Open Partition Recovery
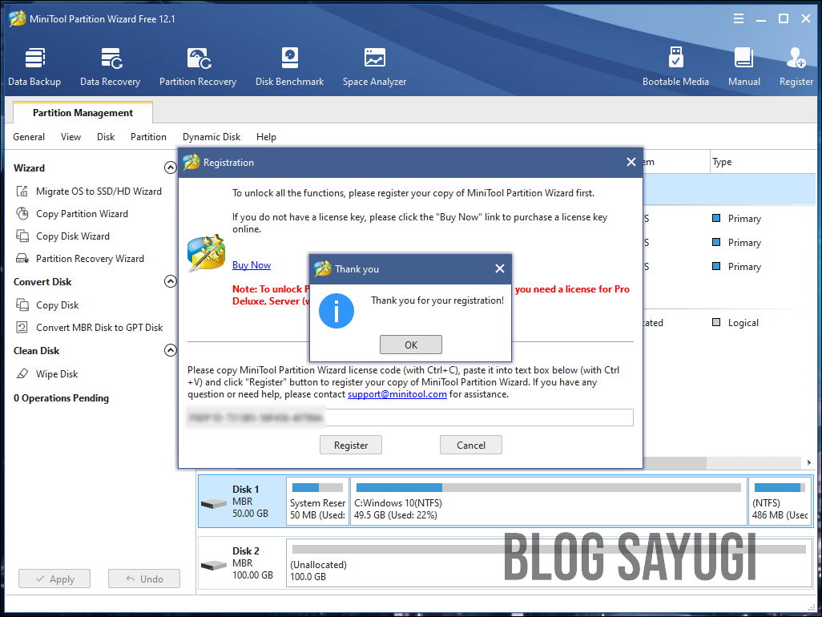Viewport: 822px width, 617px height. [x=197, y=64]
